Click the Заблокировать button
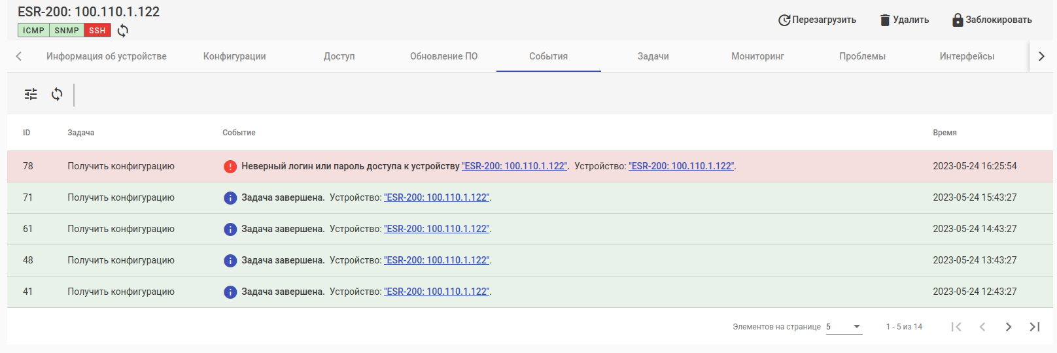This screenshot has height=353, width=1057. (992, 20)
